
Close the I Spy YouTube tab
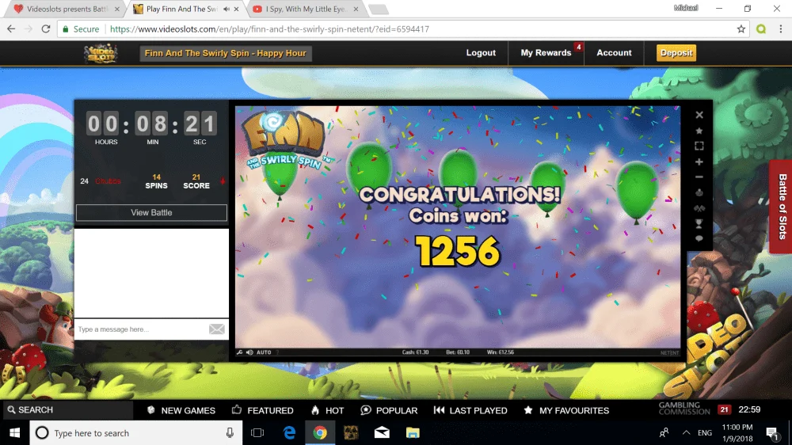[356, 9]
